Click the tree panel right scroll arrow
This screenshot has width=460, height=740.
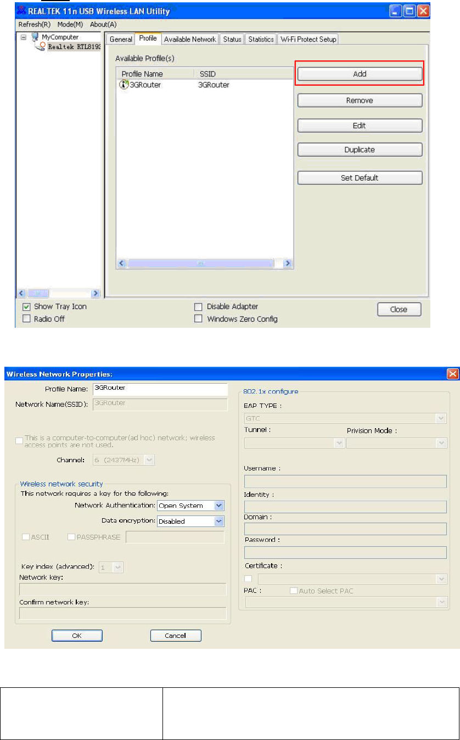click(94, 294)
